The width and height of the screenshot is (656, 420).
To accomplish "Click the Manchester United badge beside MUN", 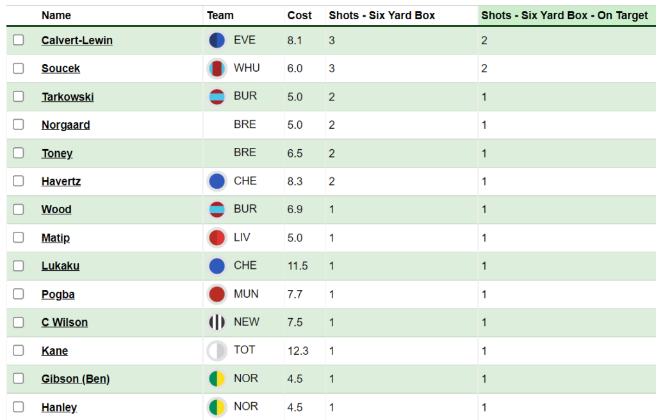I will pos(217,294).
